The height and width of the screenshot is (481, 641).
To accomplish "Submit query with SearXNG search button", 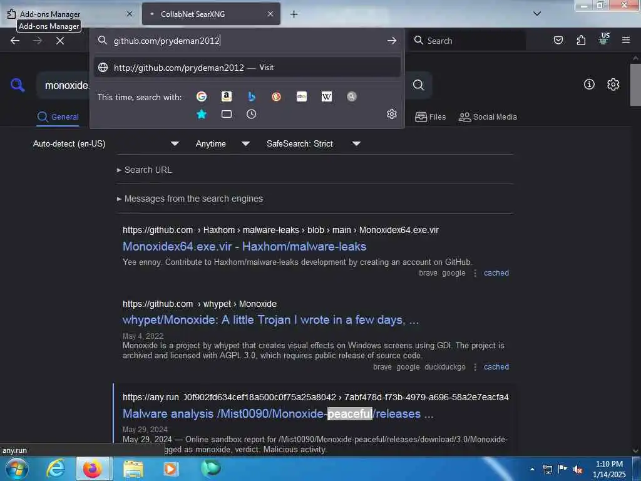I will click(418, 85).
